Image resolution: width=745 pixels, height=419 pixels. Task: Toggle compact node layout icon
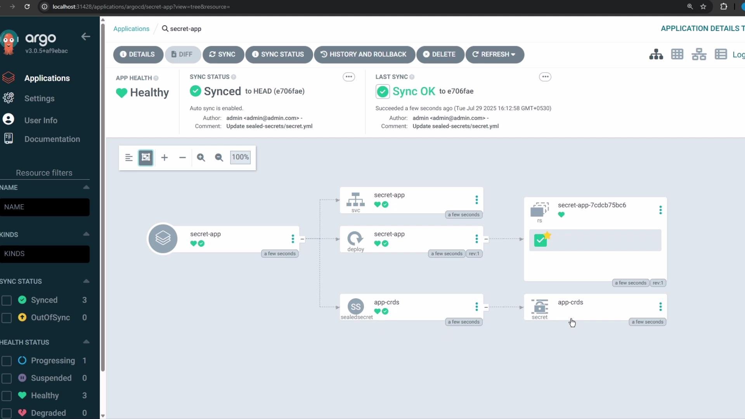pyautogui.click(x=129, y=158)
